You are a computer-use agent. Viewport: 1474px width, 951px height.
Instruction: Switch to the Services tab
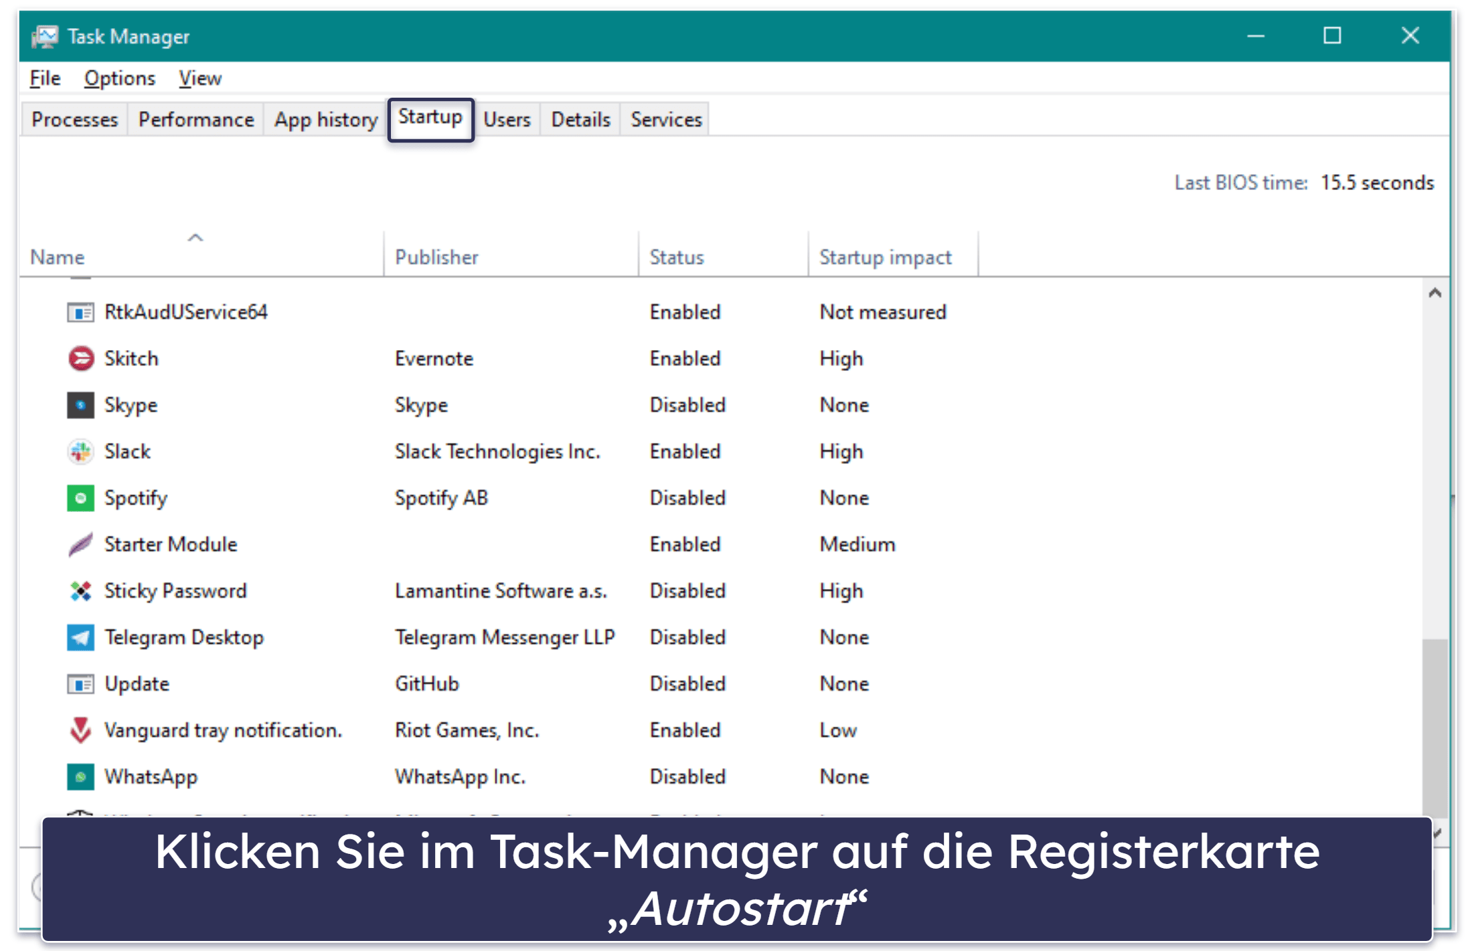666,120
